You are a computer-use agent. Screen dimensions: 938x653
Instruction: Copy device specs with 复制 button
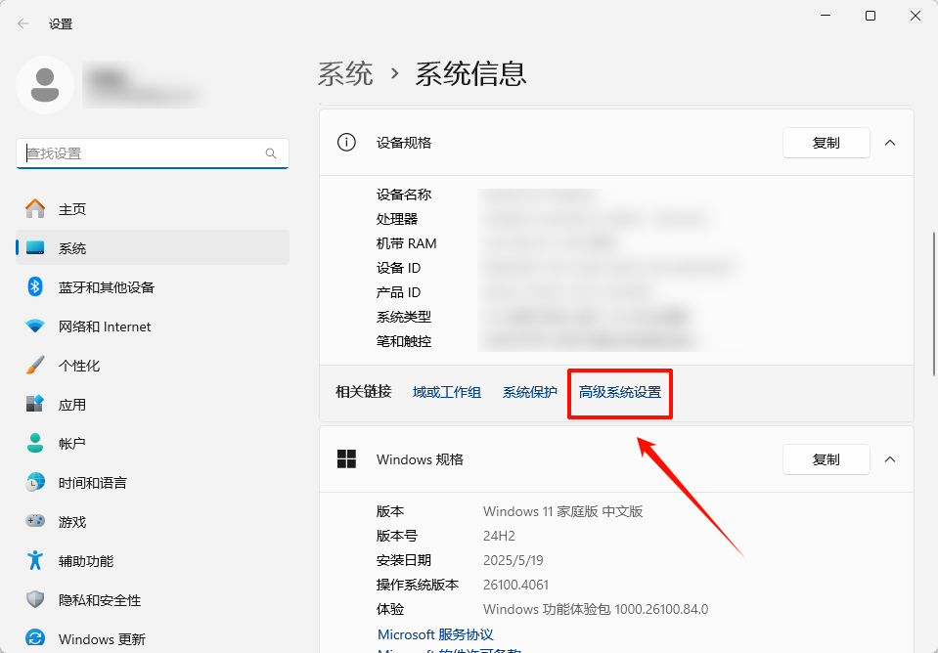[x=826, y=143]
